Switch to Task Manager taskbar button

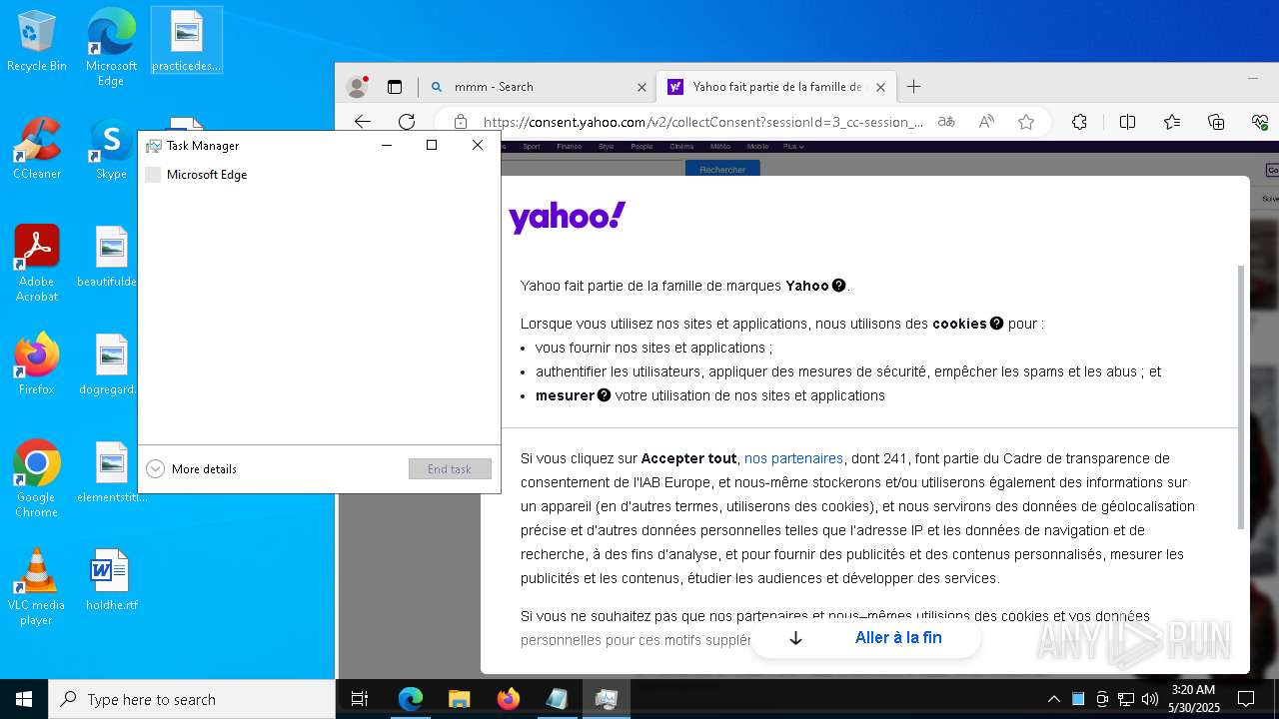tap(606, 699)
